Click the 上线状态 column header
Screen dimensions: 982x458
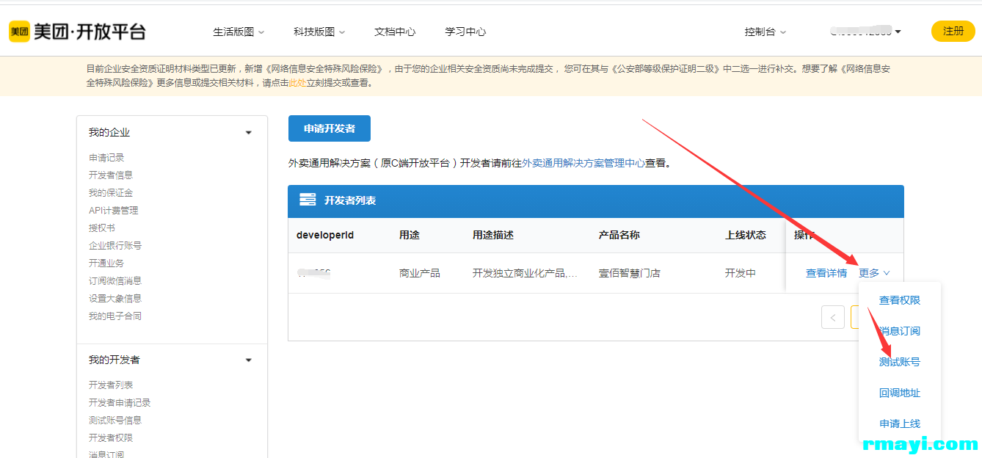point(746,235)
